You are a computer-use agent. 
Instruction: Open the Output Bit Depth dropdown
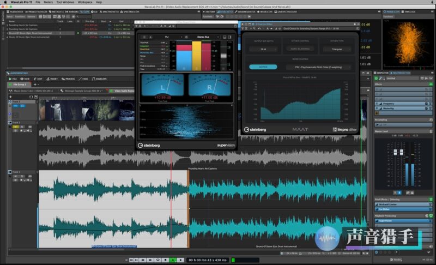[x=263, y=49]
